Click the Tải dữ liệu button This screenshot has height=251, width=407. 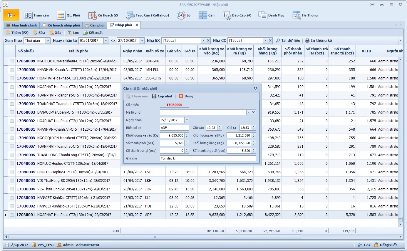[x=288, y=41]
